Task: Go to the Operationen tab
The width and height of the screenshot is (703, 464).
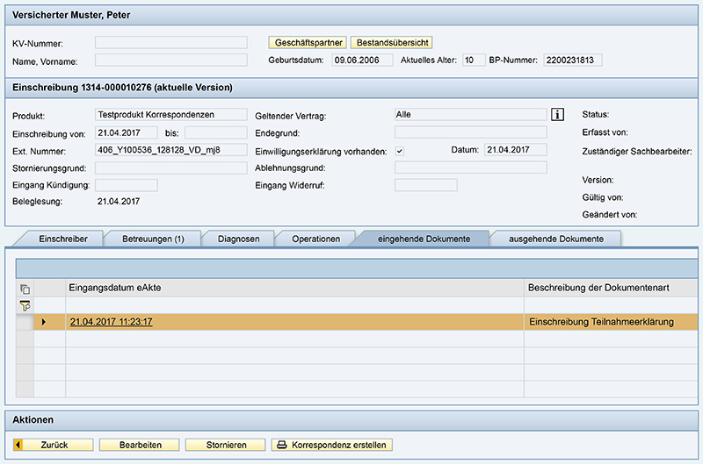Action: [x=315, y=239]
